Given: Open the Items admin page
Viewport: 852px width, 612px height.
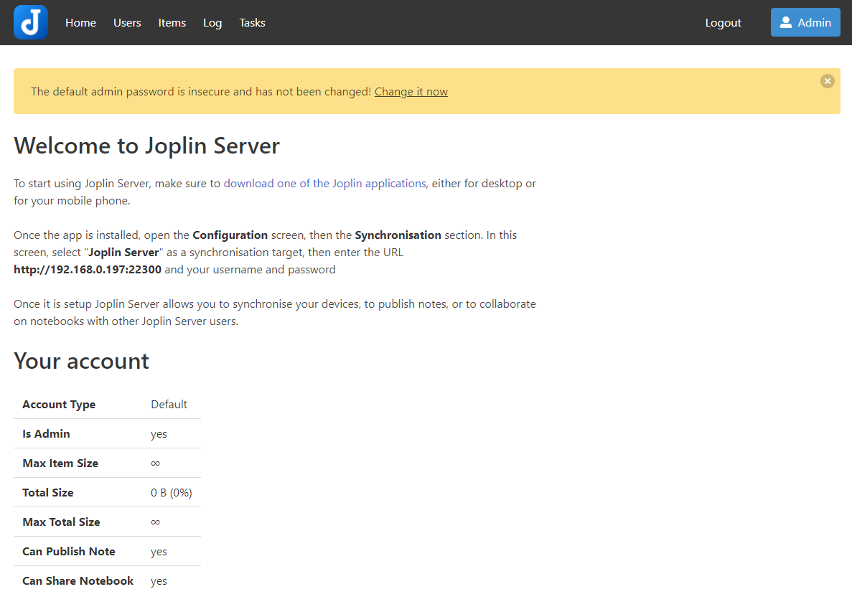Looking at the screenshot, I should coord(172,22).
